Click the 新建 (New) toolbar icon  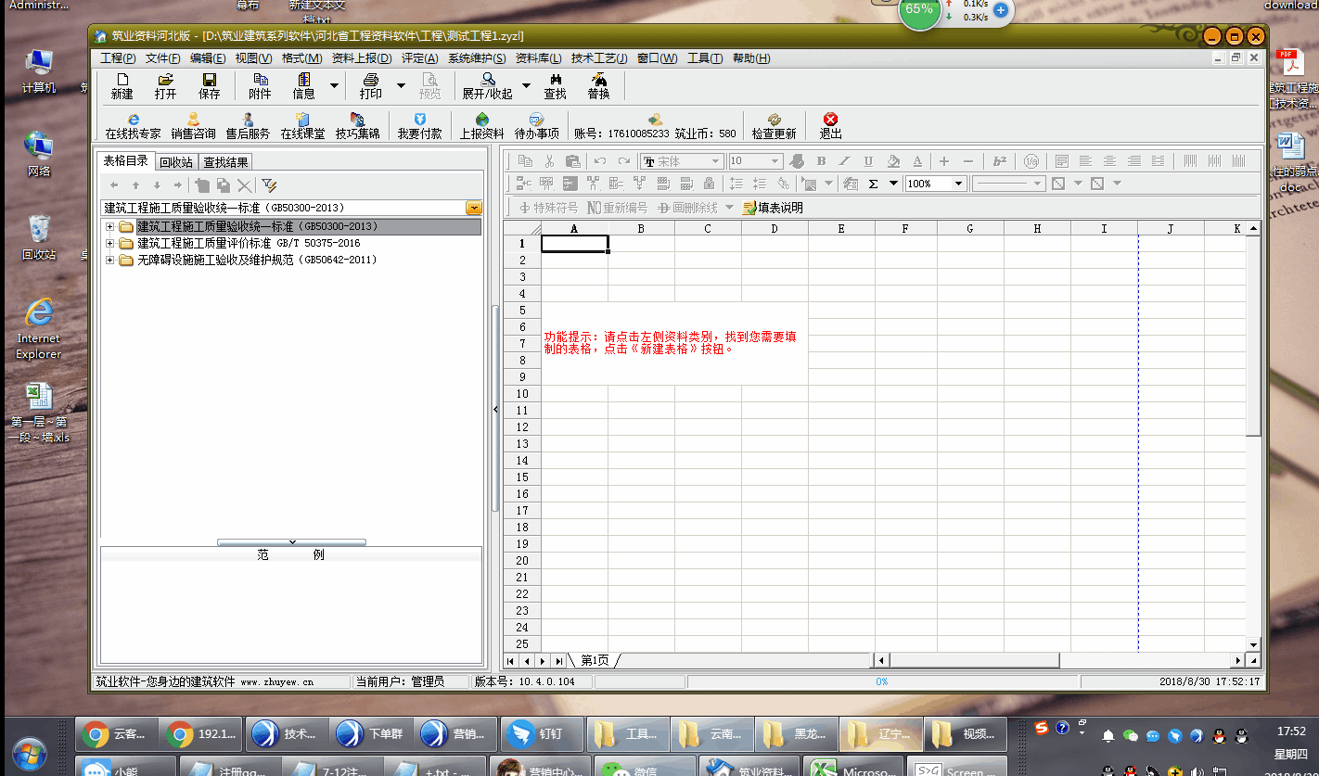pos(122,86)
